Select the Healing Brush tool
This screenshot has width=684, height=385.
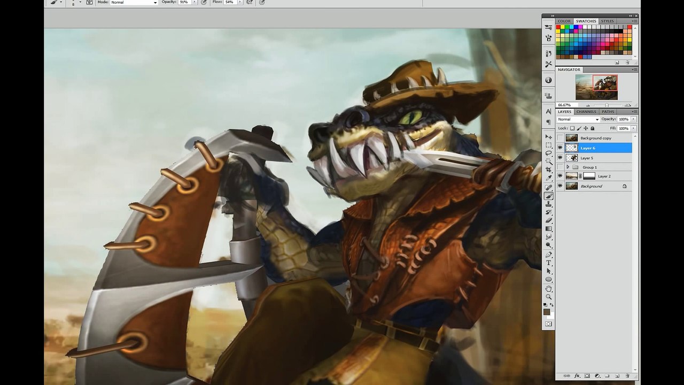pyautogui.click(x=548, y=188)
